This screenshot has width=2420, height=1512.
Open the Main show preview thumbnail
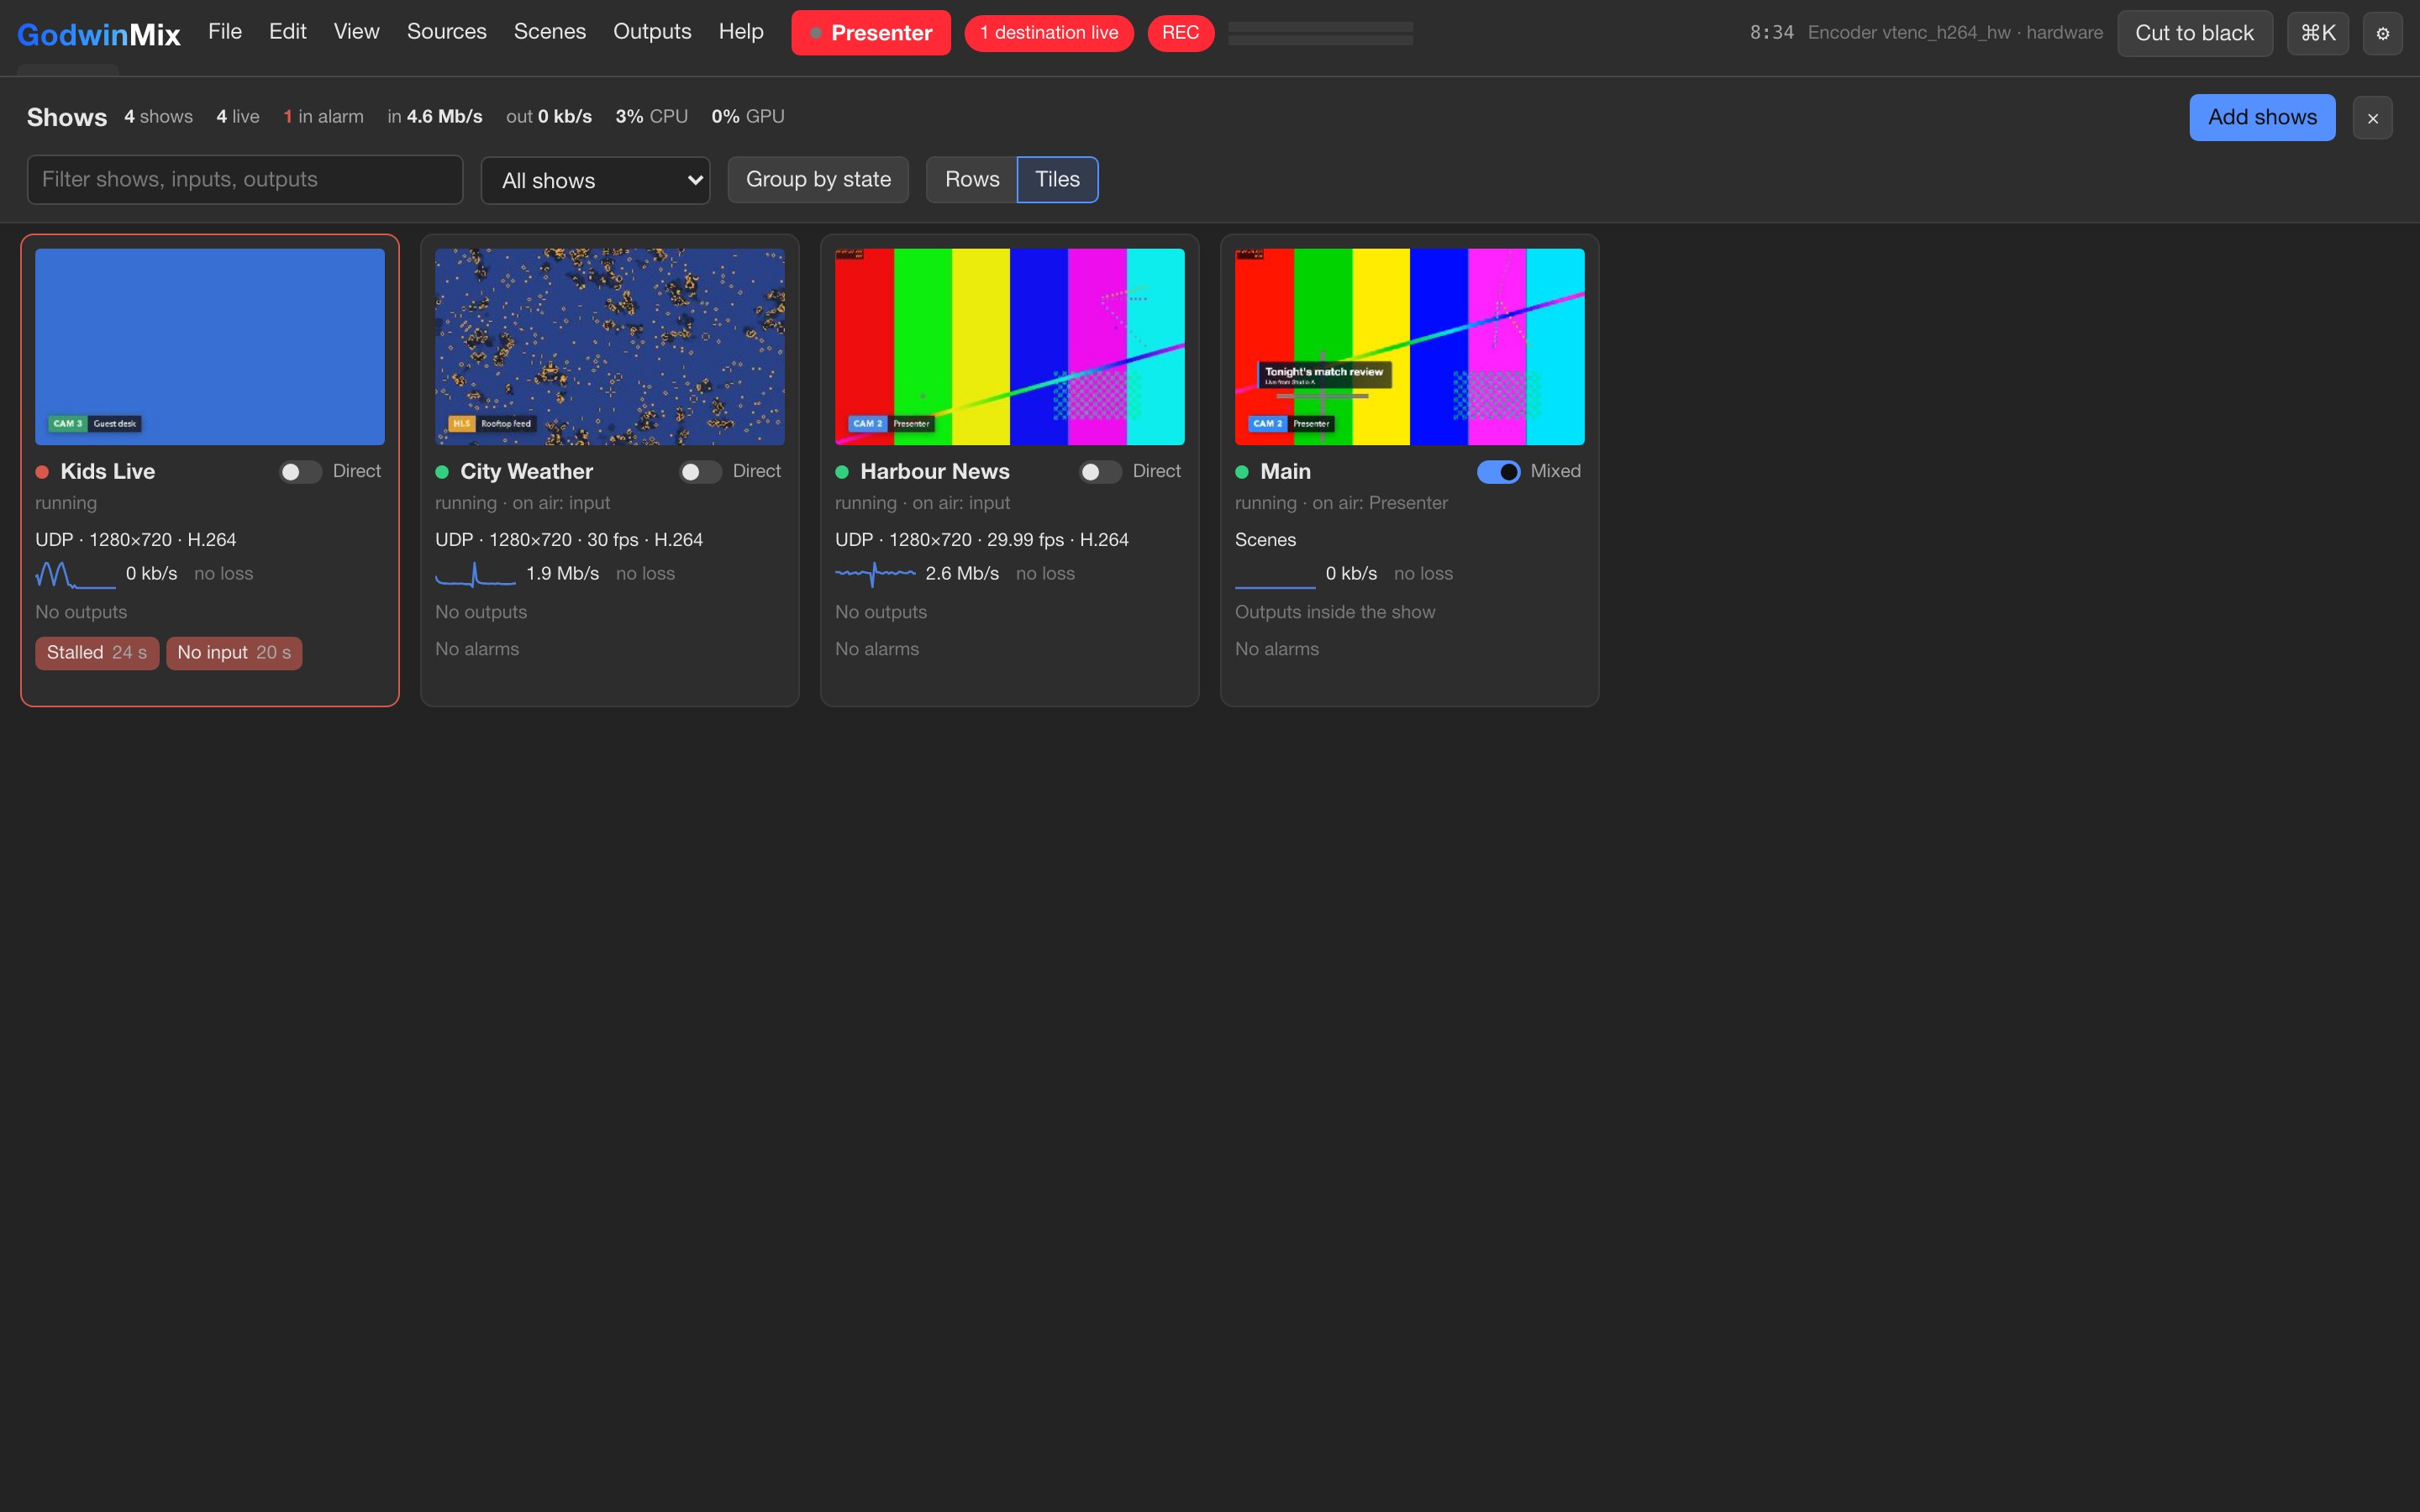pos(1410,347)
